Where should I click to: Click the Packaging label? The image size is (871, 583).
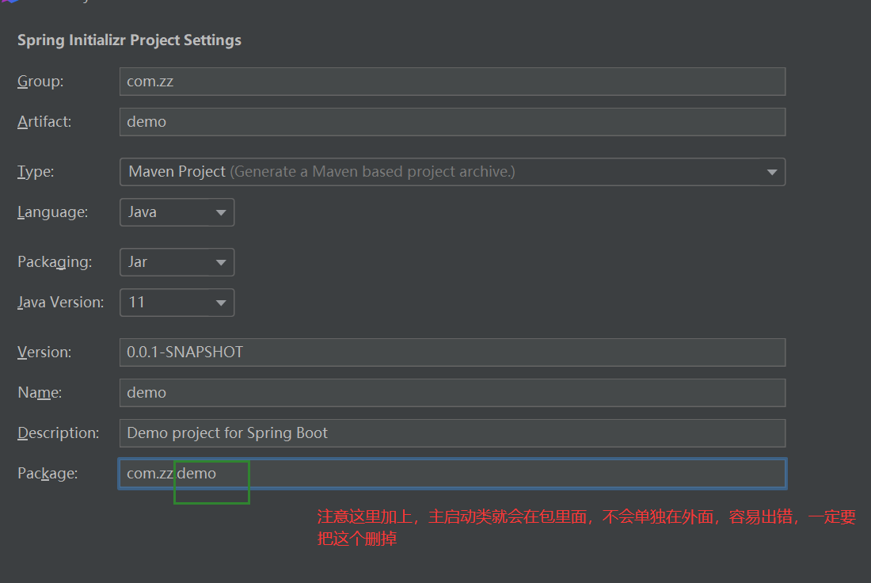coord(55,262)
